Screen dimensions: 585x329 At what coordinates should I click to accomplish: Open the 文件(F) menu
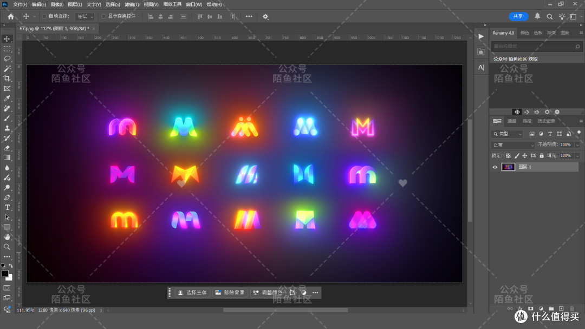click(x=20, y=4)
